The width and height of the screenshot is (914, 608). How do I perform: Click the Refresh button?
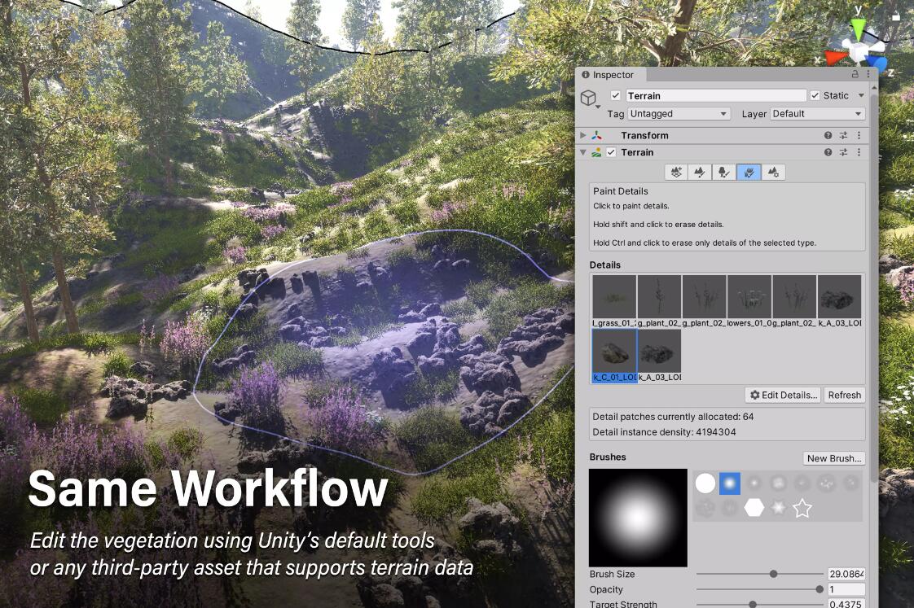point(844,395)
